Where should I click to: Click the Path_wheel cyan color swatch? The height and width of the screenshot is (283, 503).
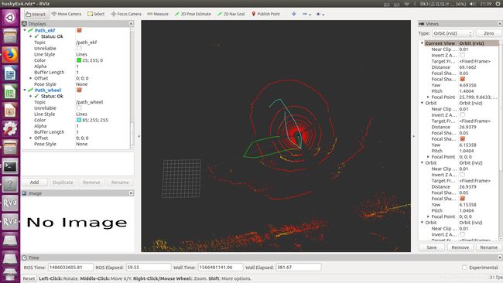[79, 120]
